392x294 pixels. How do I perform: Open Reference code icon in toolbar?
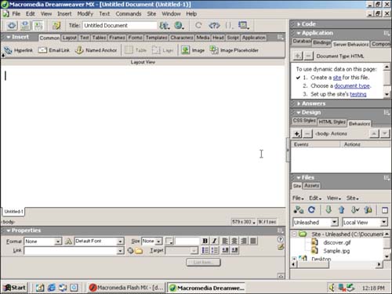click(x=214, y=25)
